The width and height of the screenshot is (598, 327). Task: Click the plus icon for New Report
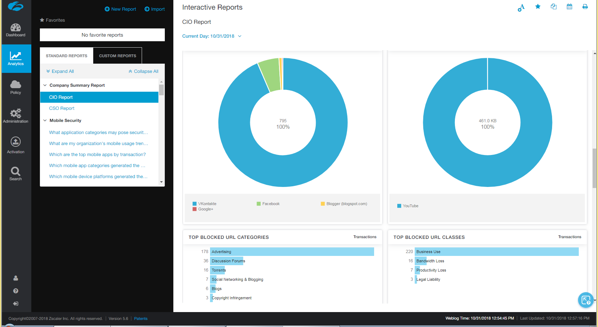click(x=107, y=9)
